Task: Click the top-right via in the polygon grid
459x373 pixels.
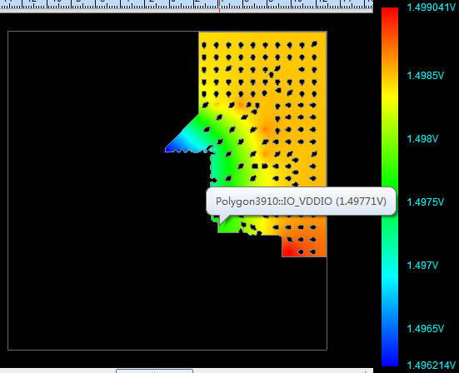Action: pos(314,44)
